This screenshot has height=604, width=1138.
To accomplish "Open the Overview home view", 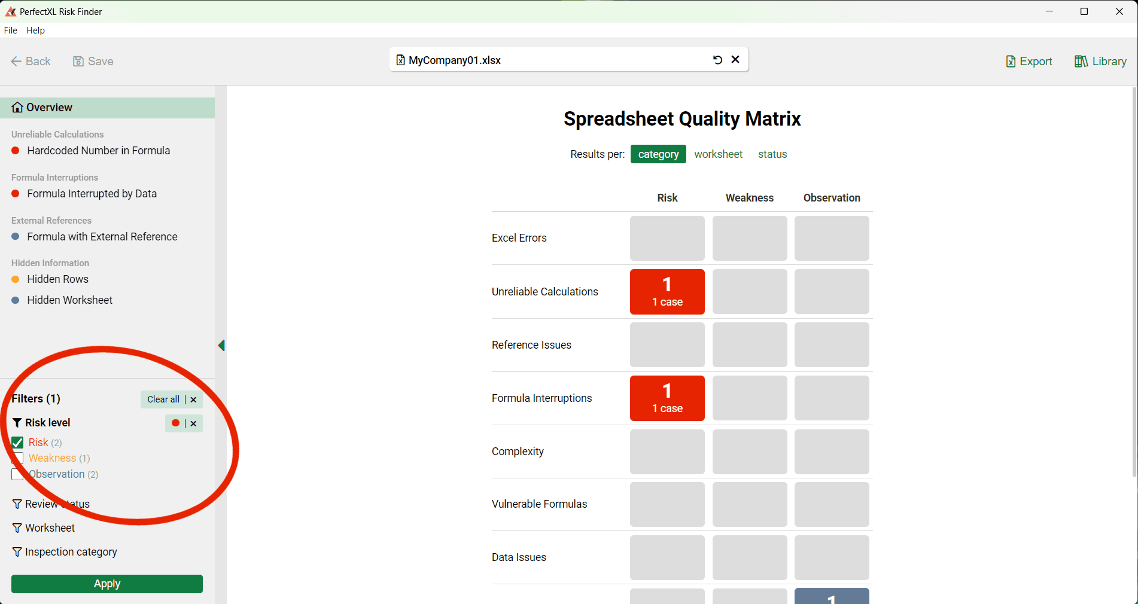I will (x=48, y=107).
